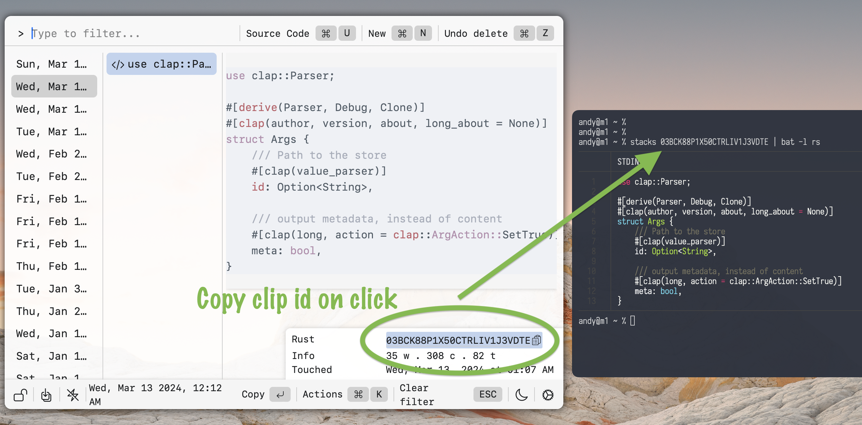Click the code brackets icon on clip

pos(118,64)
